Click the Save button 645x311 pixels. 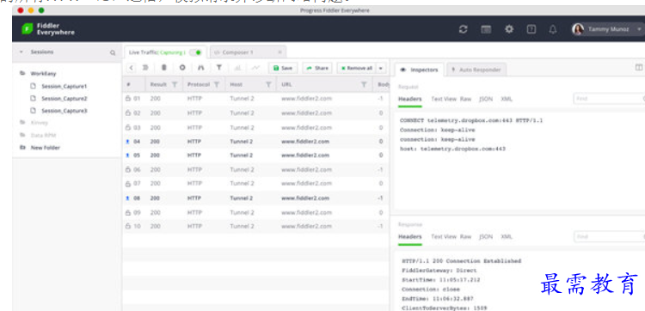click(x=283, y=68)
